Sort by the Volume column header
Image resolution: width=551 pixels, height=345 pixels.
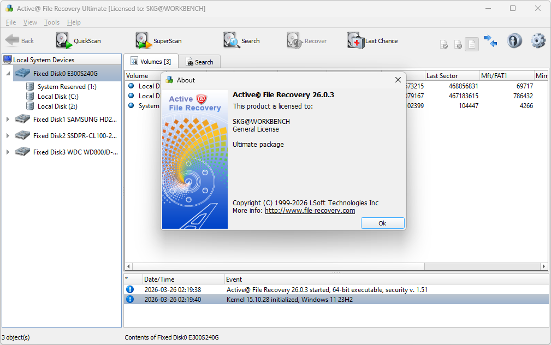pyautogui.click(x=143, y=75)
